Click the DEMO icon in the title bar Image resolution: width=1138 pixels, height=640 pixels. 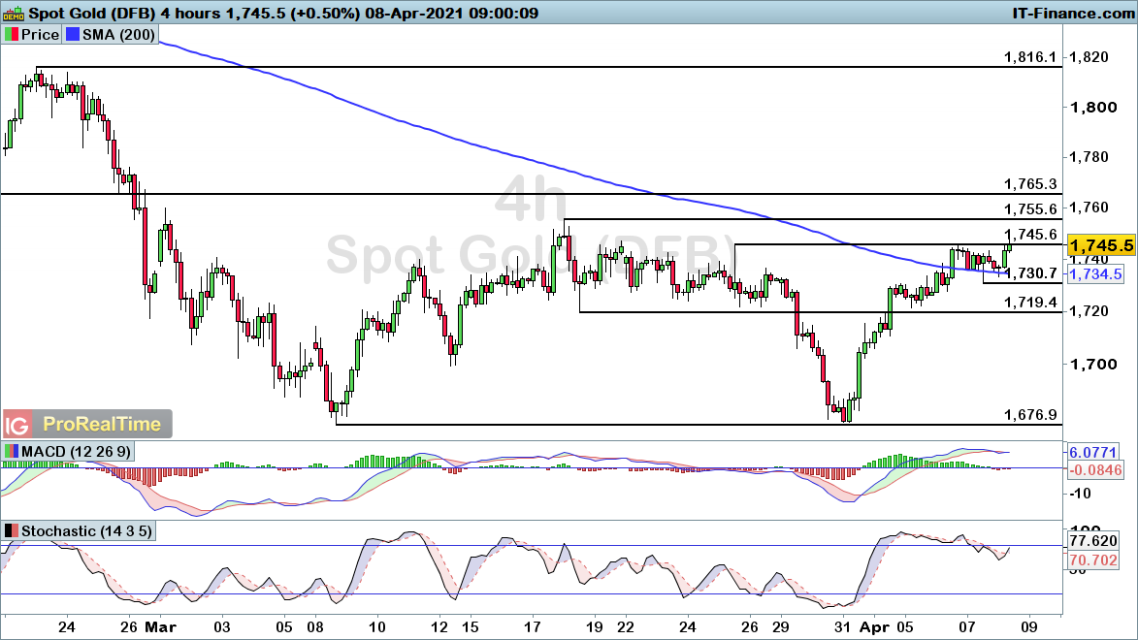(x=14, y=13)
